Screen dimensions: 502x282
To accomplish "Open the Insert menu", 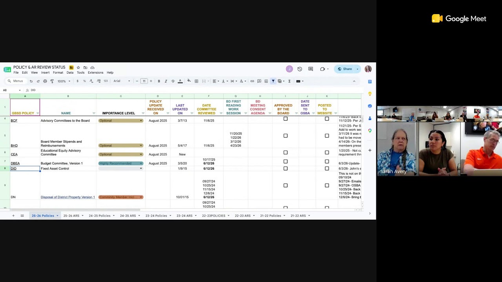I will coord(45,72).
